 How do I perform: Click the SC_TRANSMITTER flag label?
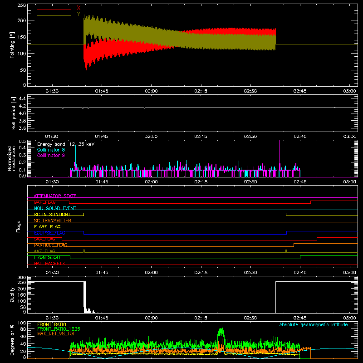pyautogui.click(x=53, y=221)
